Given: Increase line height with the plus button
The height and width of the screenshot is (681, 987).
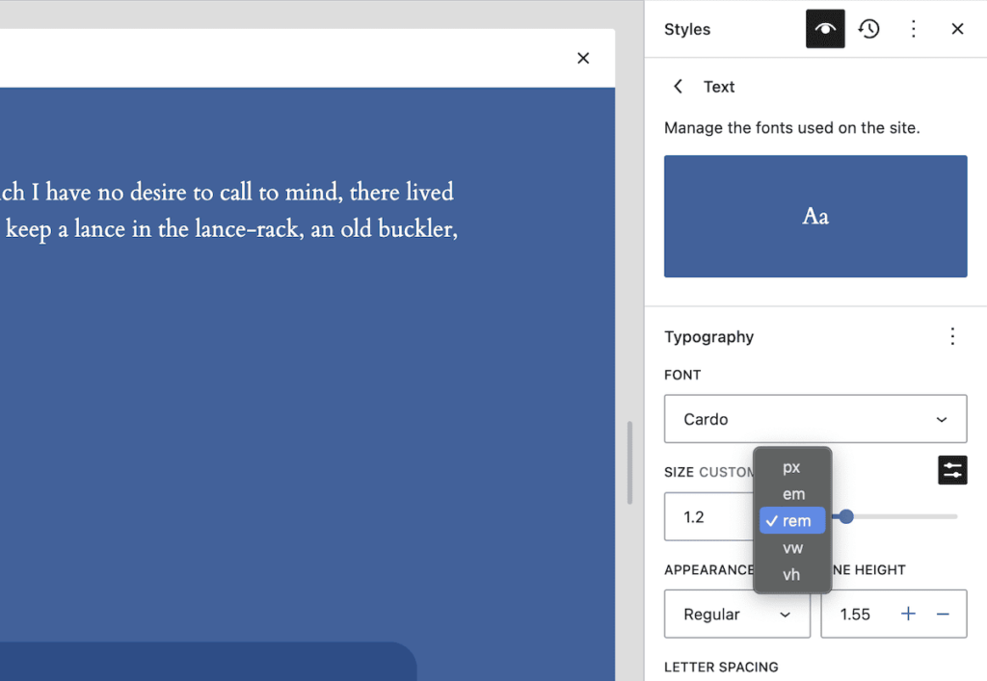Looking at the screenshot, I should pos(907,614).
